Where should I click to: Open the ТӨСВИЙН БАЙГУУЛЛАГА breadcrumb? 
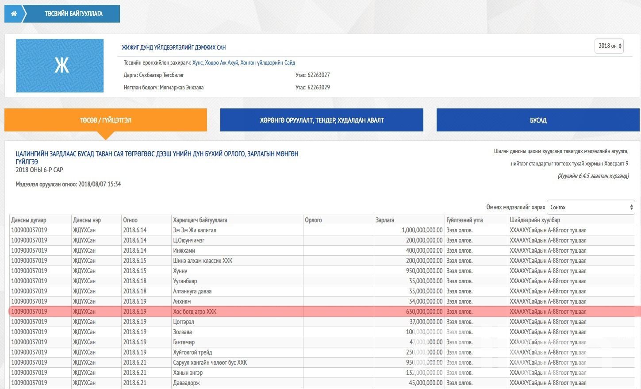click(73, 14)
